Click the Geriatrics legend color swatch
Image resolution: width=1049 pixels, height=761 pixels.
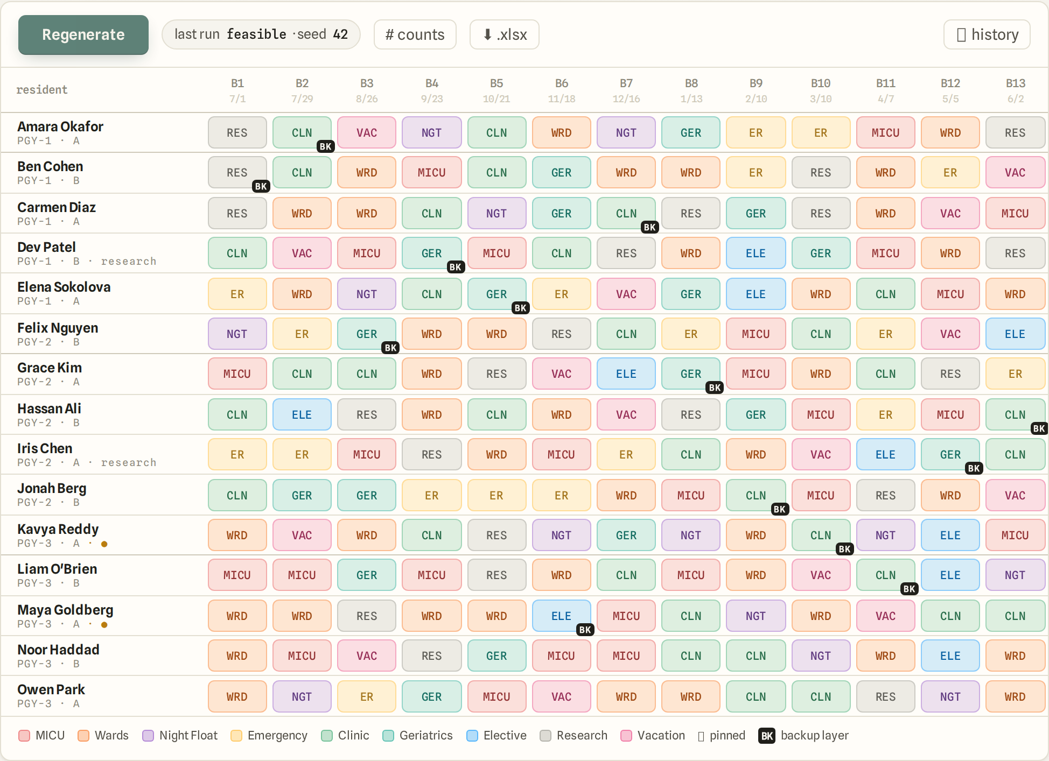[x=388, y=736]
